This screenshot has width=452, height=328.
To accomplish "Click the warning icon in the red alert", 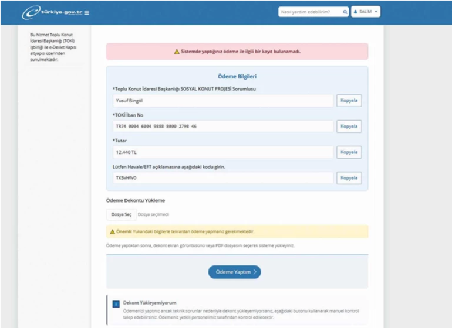I will pos(177,52).
